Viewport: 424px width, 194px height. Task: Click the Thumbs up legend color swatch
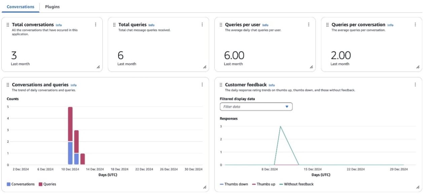(x=254, y=184)
